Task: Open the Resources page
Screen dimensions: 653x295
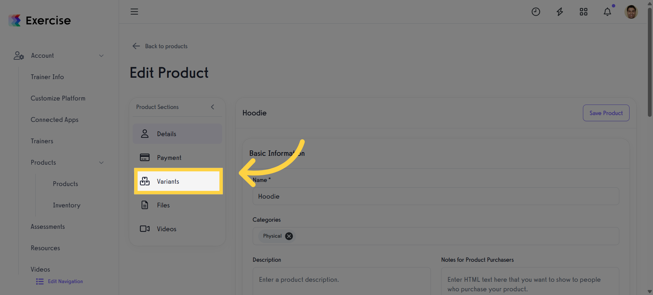Action: coord(45,248)
